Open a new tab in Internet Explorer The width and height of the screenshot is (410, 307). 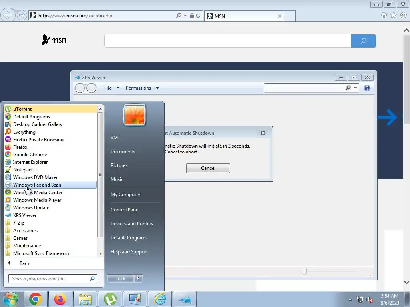pyautogui.click(x=290, y=16)
